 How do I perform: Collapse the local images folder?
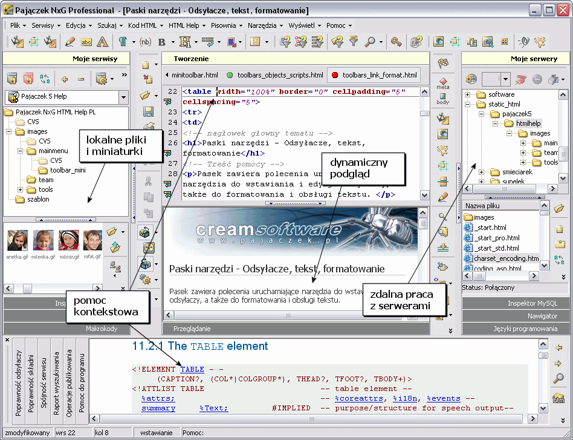pos(9,131)
